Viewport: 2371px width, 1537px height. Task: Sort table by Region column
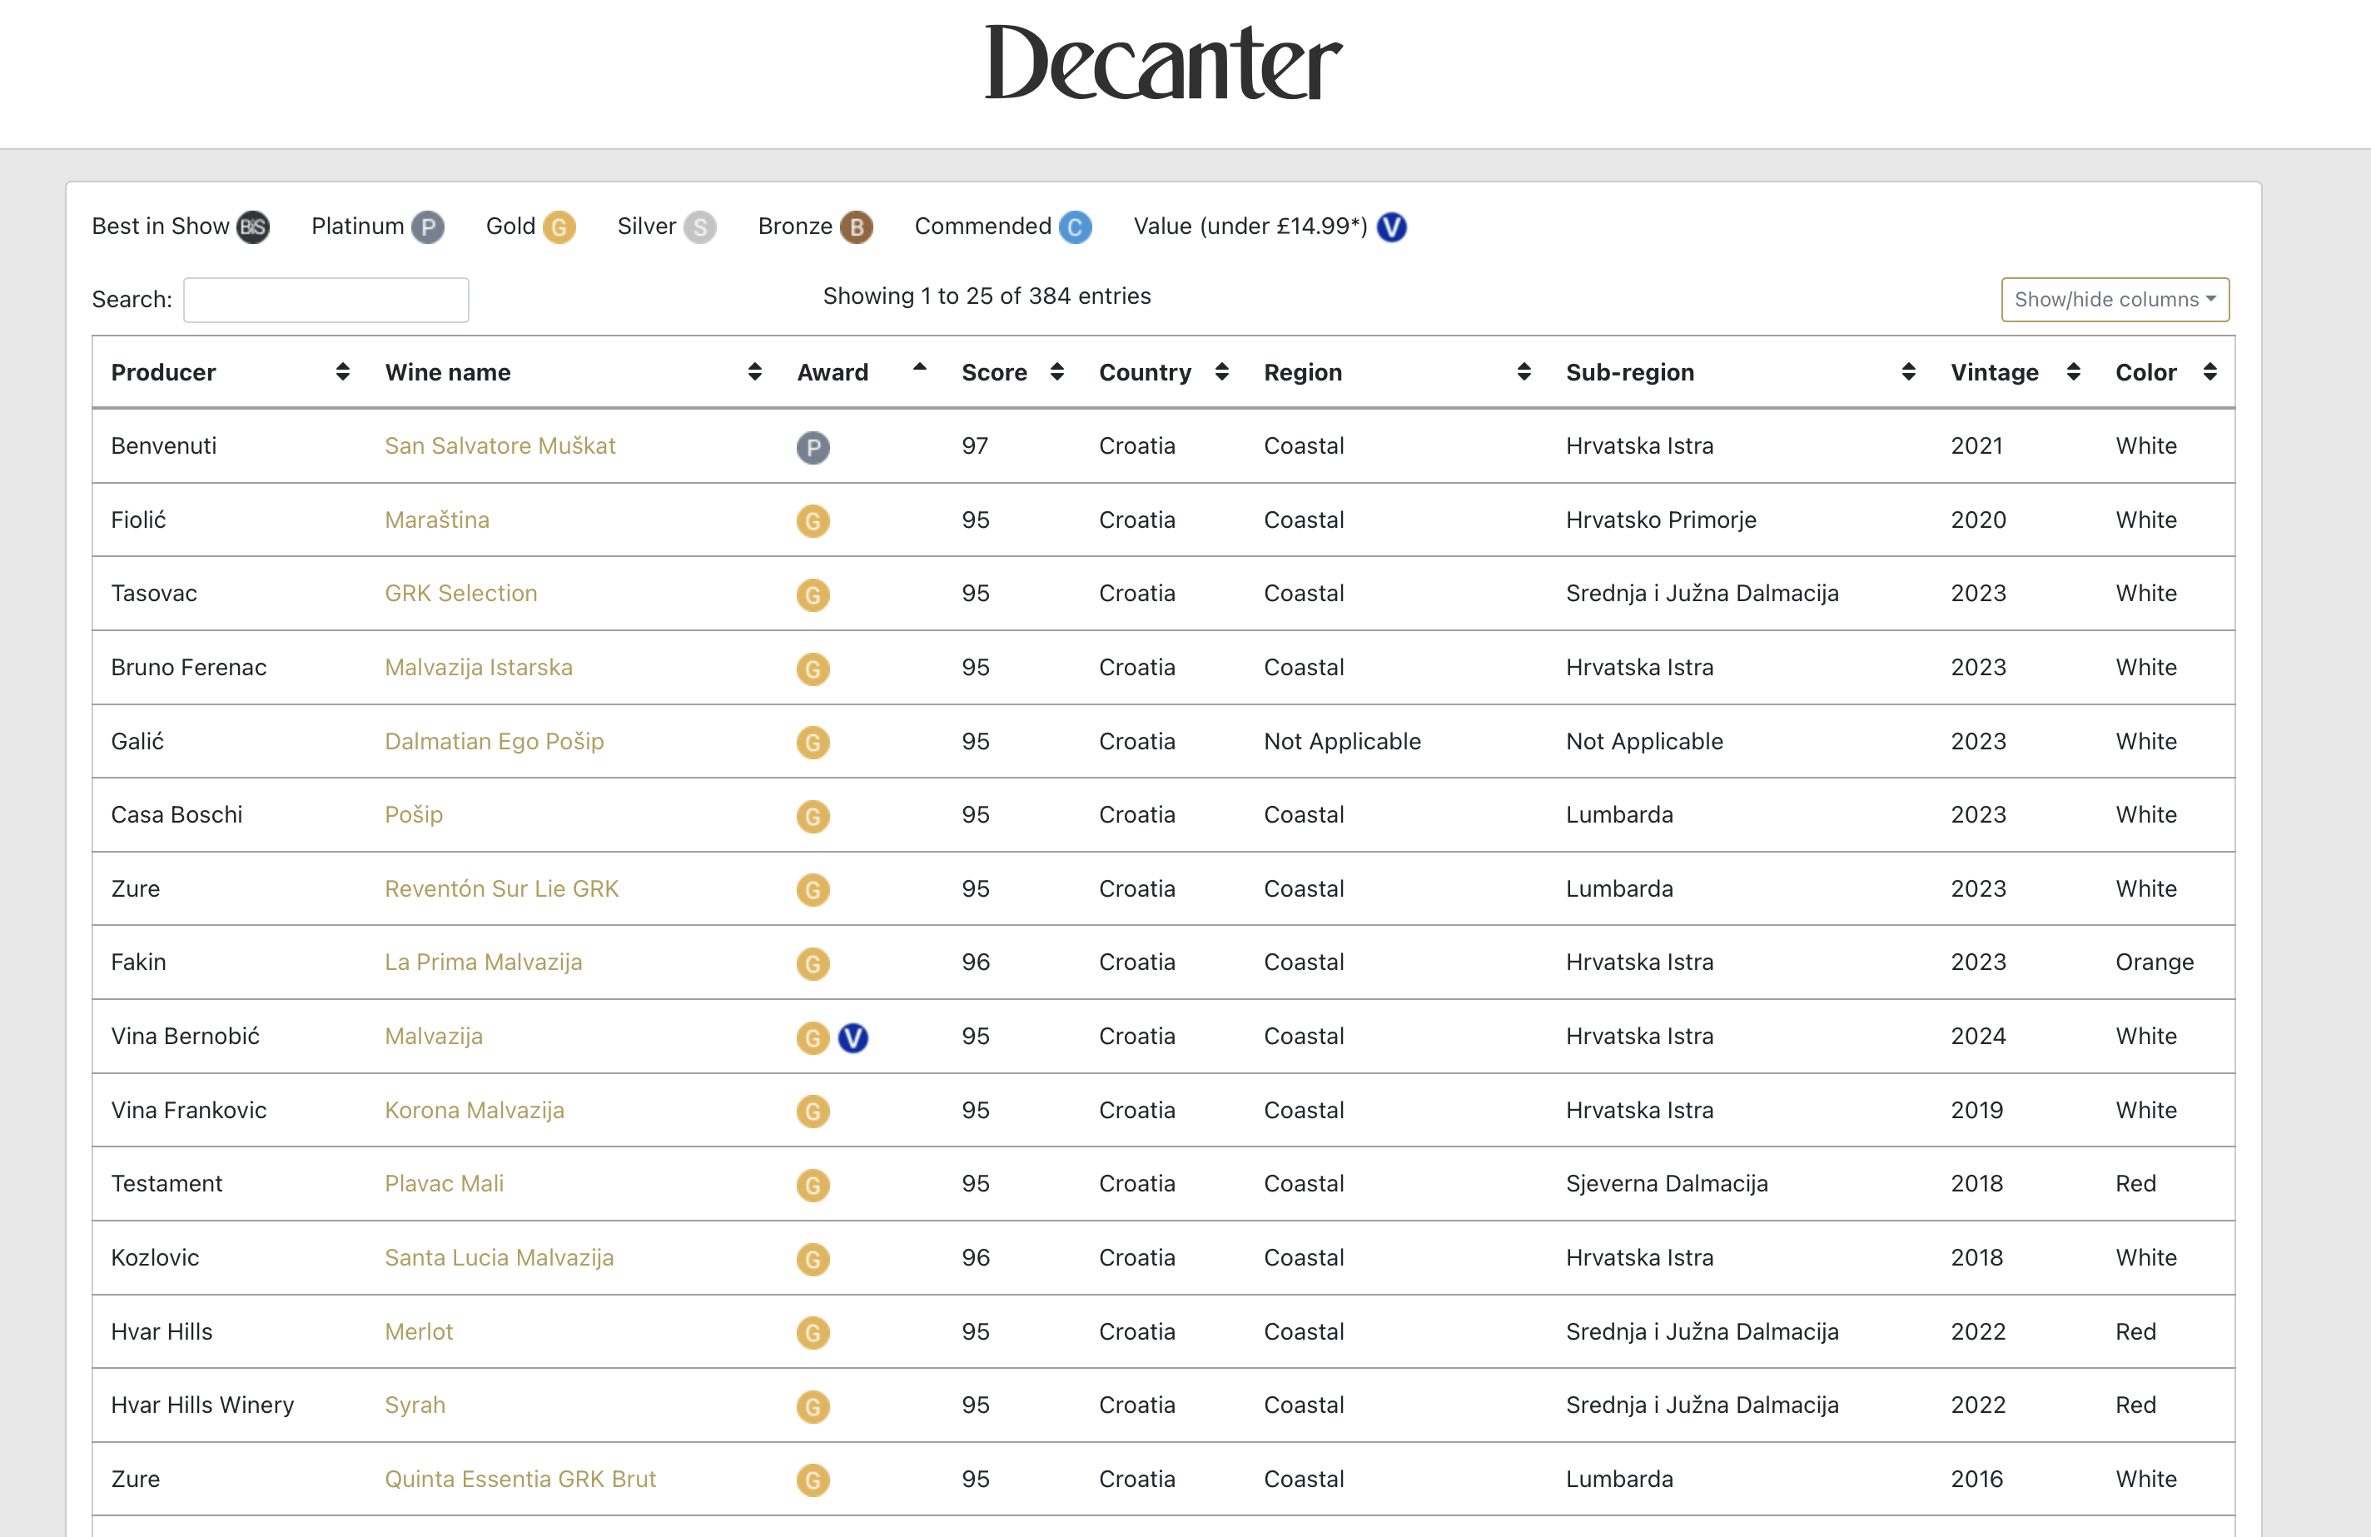pos(1397,372)
